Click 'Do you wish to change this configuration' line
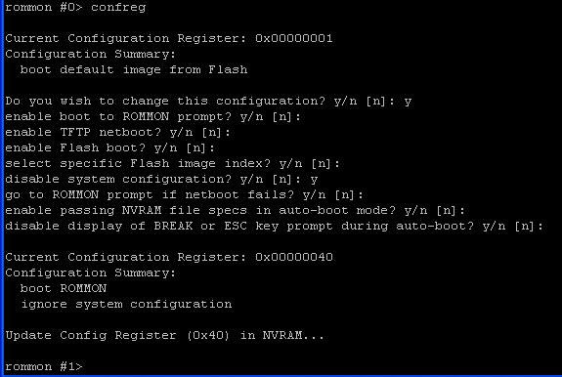Screen dimensions: 562x377 coord(208,101)
